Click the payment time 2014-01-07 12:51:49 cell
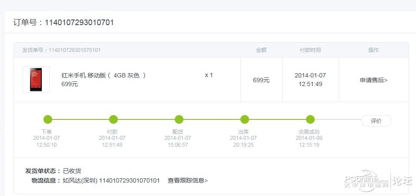Image resolution: width=416 pixels, height=196 pixels. (x=310, y=80)
